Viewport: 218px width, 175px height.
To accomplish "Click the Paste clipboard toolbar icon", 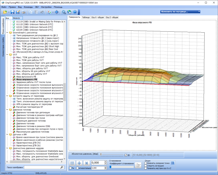I will [36, 12].
